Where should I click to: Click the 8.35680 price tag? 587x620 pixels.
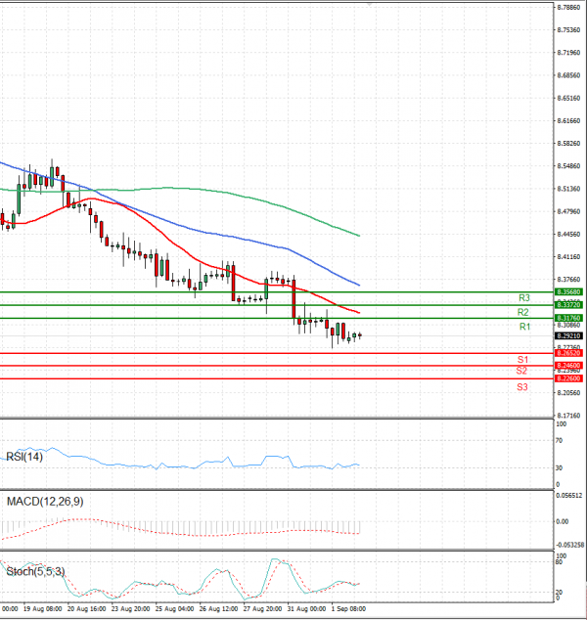568,291
